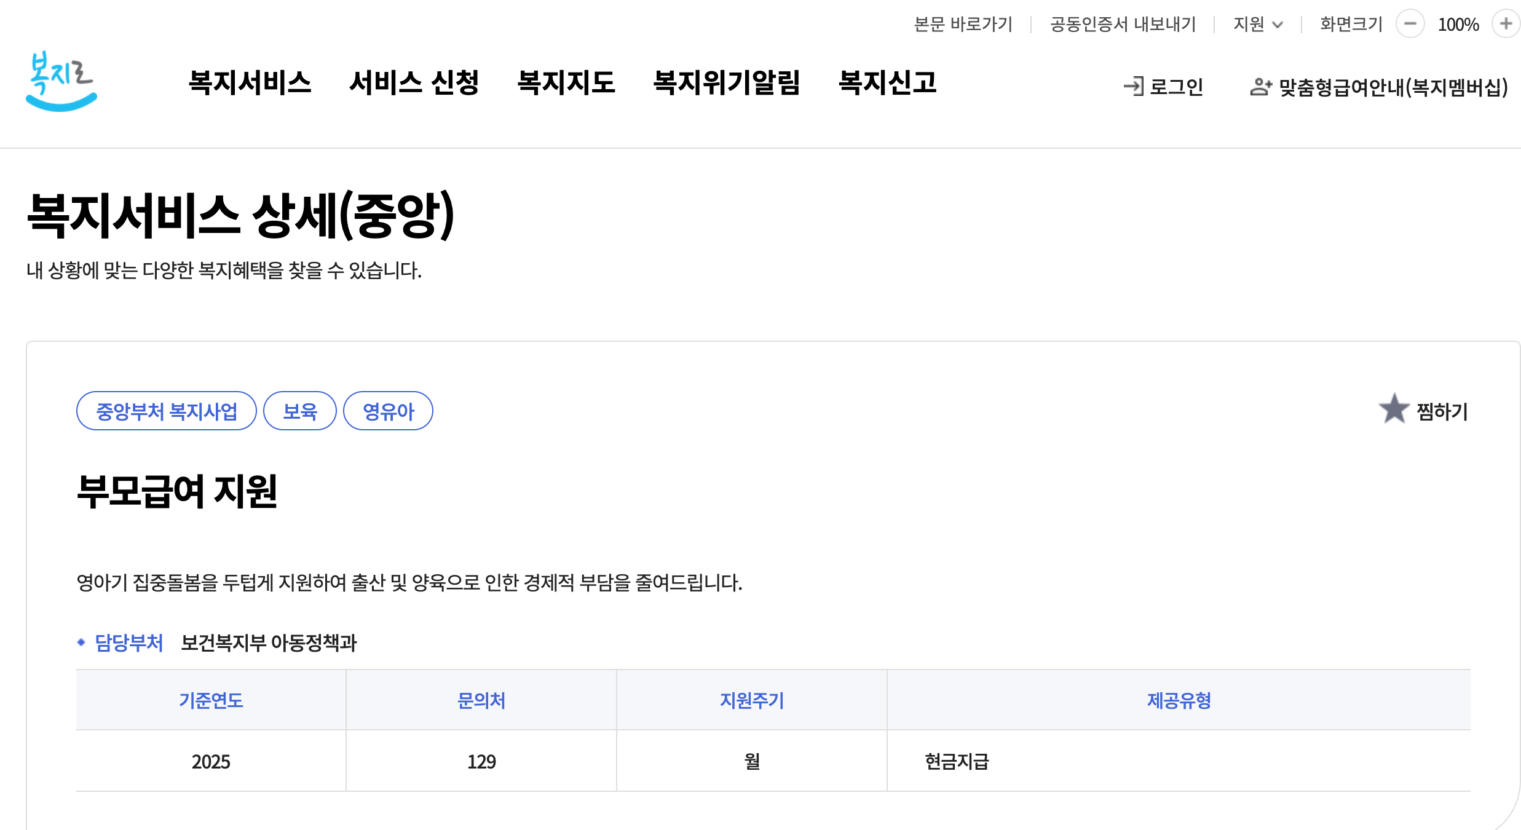
Task: Click the membership person-plus icon
Action: click(x=1260, y=87)
